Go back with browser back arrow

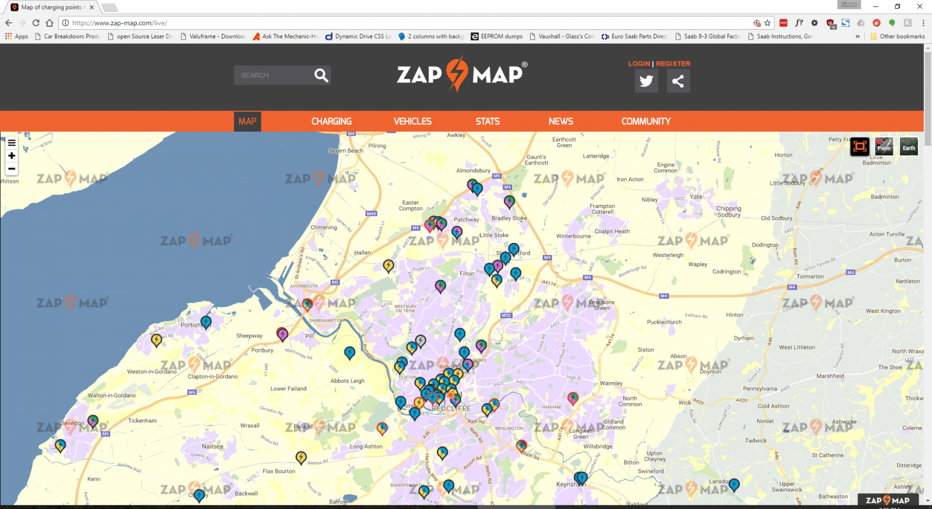(8, 23)
